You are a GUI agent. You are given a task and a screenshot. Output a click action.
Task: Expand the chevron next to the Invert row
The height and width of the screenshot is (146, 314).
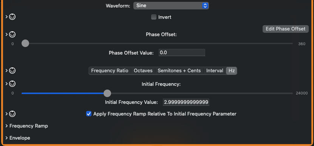(x=6, y=17)
